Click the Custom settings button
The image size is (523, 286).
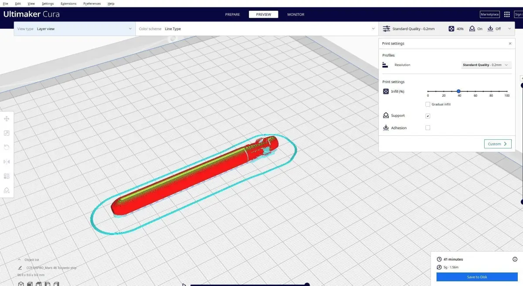click(498, 144)
